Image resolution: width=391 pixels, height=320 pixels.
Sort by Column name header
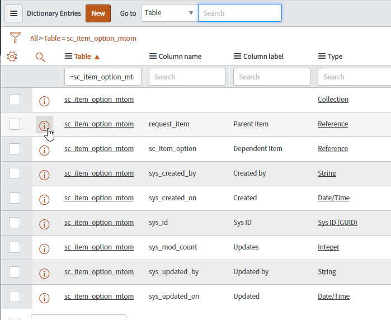(x=180, y=57)
